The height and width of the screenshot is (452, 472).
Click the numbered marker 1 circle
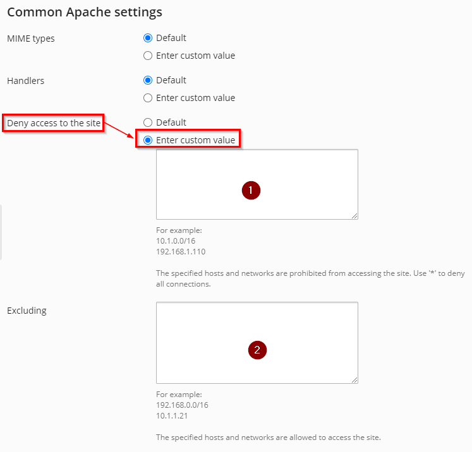pos(251,191)
